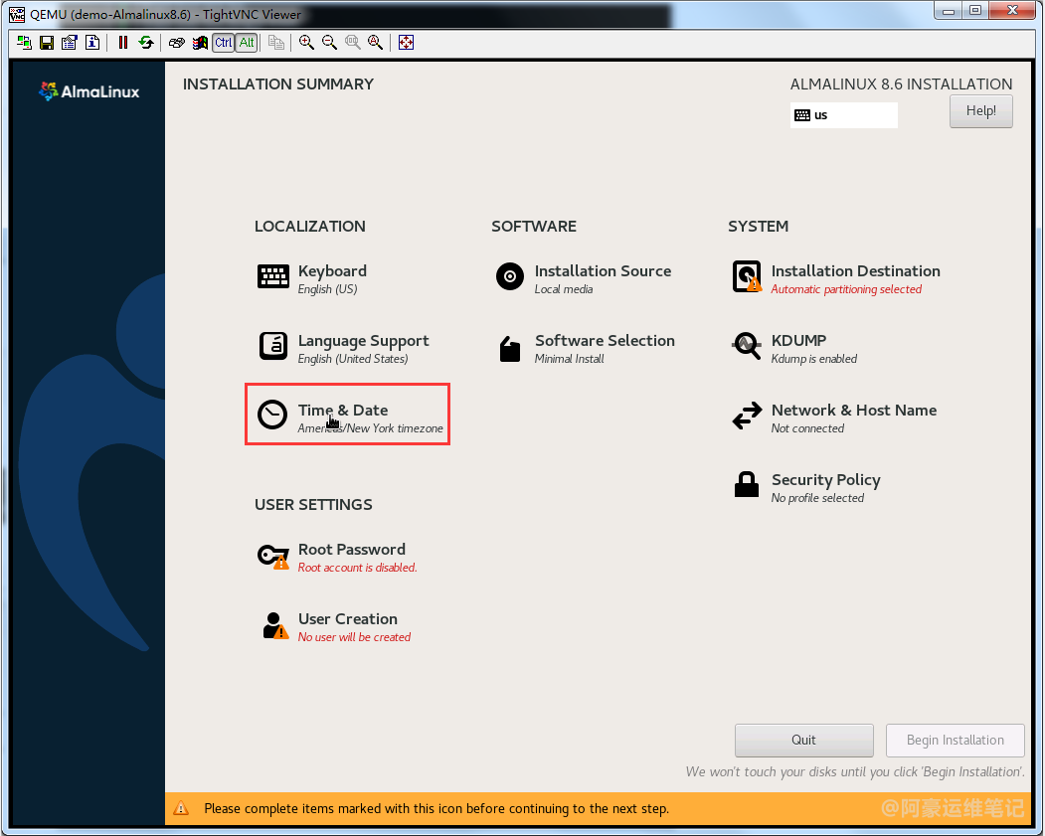
Task: Minimize the TightVNC Viewer window
Action: click(948, 11)
